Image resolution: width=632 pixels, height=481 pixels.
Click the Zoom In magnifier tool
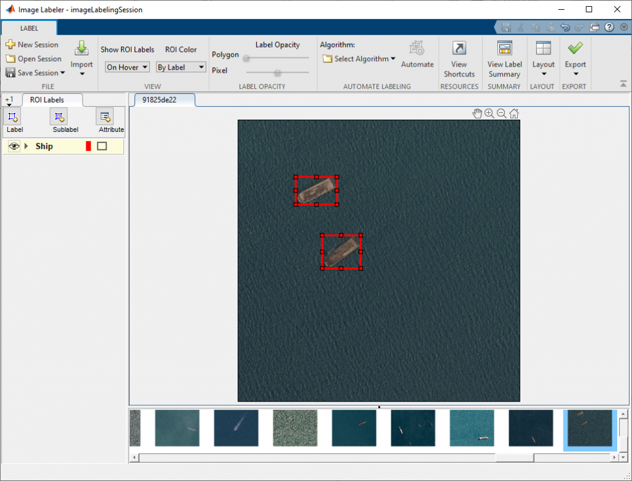tap(489, 113)
